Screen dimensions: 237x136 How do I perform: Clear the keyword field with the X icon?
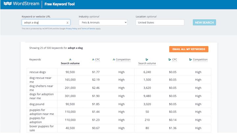point(67,23)
